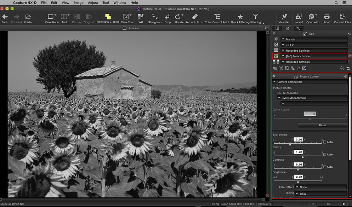Open the Adjust menu
The width and height of the screenshot is (352, 207).
coord(93,3)
